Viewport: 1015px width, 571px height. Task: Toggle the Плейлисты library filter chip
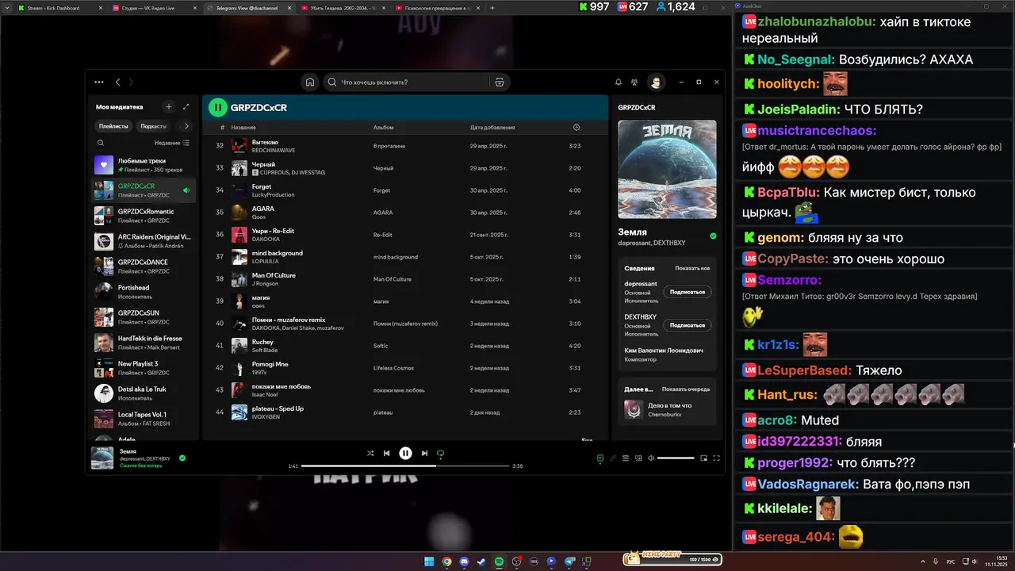pos(113,126)
